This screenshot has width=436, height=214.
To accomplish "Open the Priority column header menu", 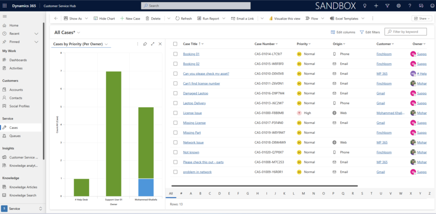I will 304,44.
